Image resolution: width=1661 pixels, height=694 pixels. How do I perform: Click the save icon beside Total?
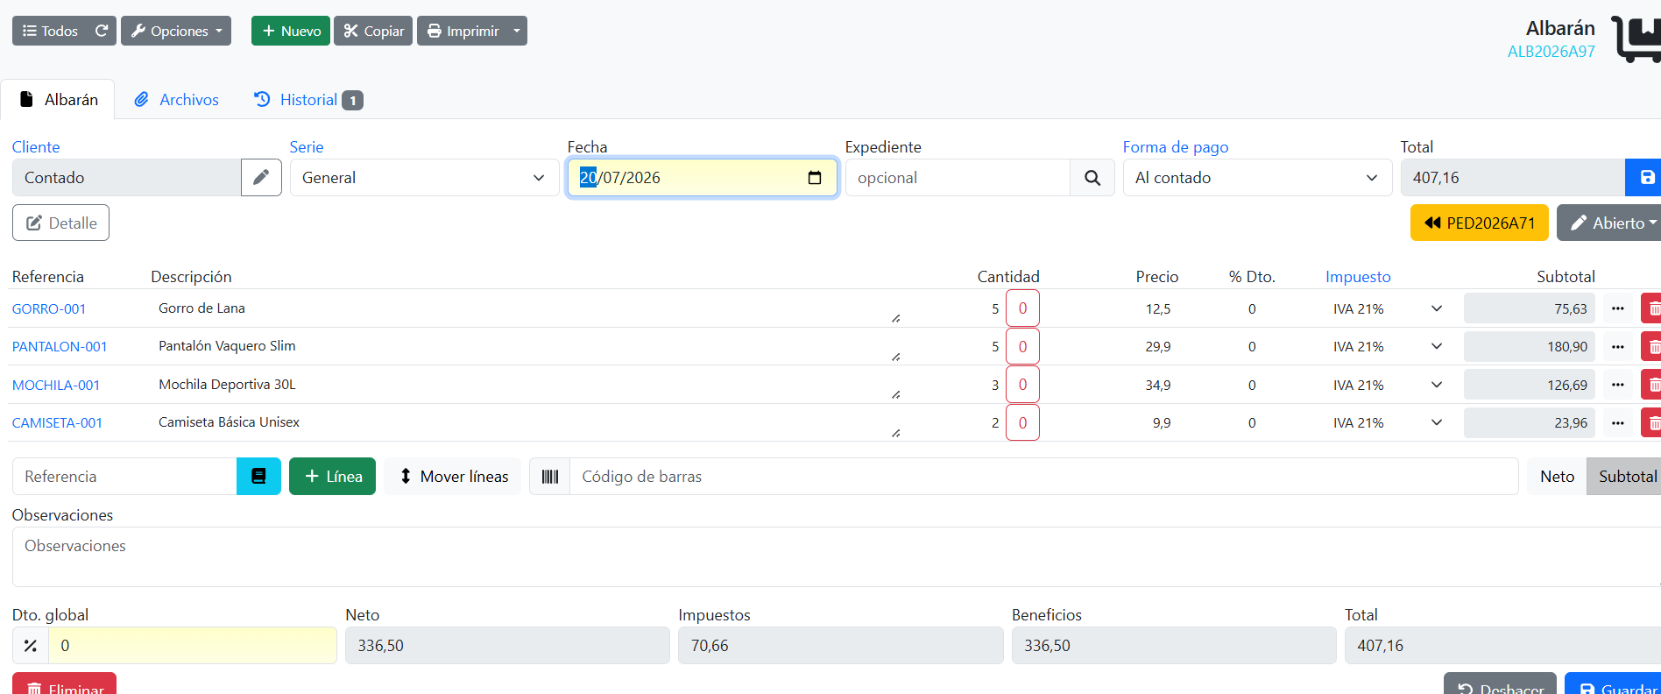point(1645,177)
